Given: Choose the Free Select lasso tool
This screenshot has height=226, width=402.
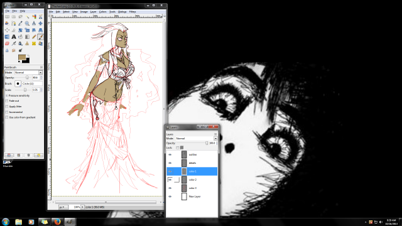Looking at the screenshot, I should coord(20,17).
